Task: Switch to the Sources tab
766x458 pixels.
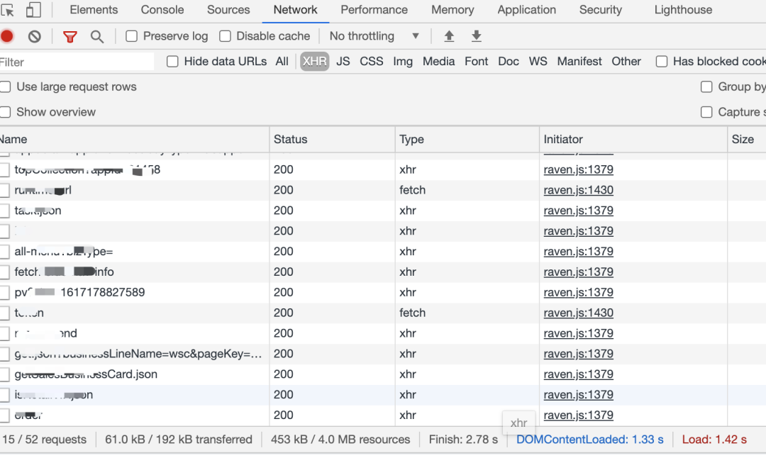Action: pyautogui.click(x=228, y=10)
